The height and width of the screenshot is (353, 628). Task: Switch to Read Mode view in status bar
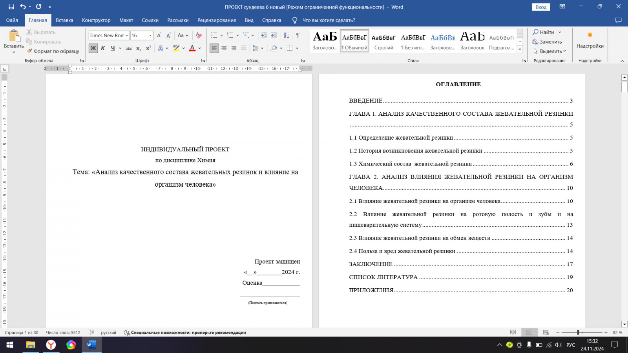513,332
